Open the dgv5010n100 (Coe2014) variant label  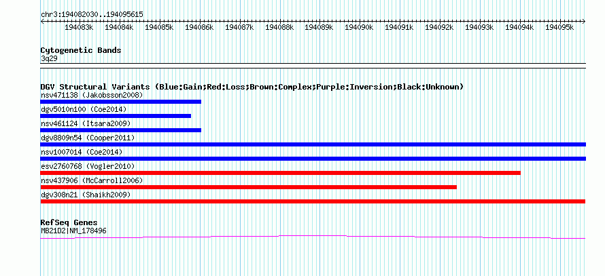[84, 109]
